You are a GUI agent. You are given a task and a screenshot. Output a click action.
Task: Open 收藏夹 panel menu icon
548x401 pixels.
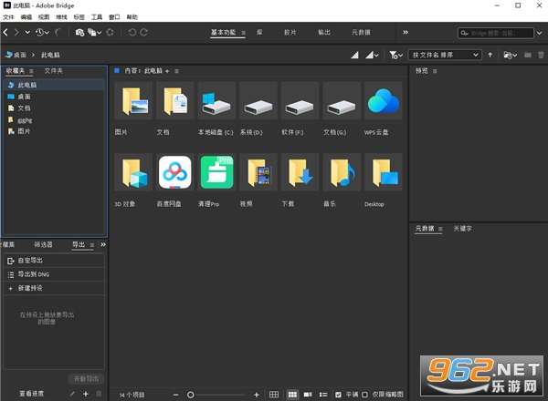click(31, 71)
